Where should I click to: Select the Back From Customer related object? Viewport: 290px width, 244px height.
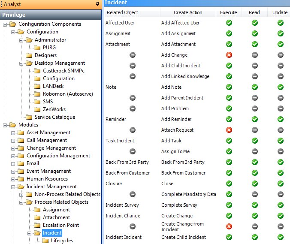pos(127,173)
